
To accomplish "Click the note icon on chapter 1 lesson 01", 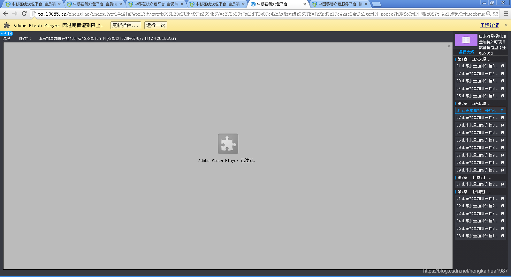I will 502,66.
